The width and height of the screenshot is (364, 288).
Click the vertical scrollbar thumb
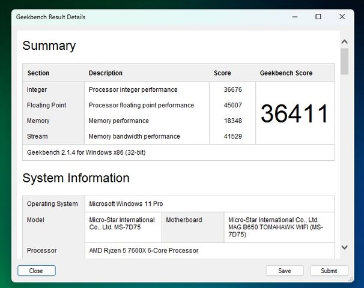(344, 61)
